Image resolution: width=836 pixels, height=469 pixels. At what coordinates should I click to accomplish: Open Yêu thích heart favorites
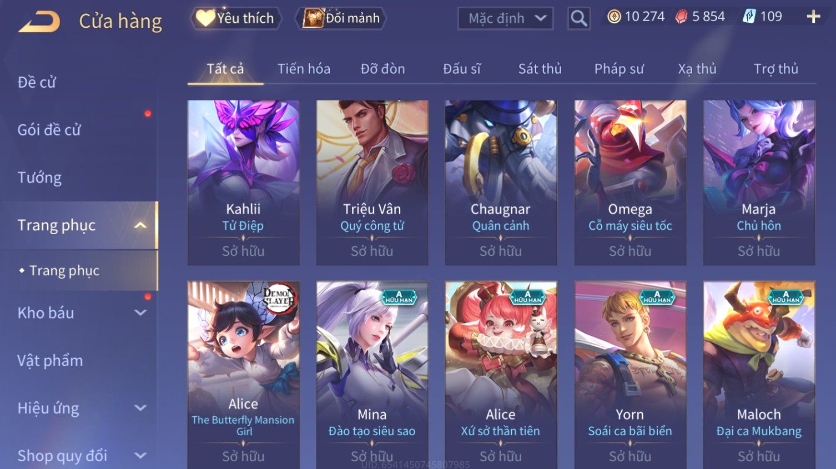pyautogui.click(x=235, y=18)
